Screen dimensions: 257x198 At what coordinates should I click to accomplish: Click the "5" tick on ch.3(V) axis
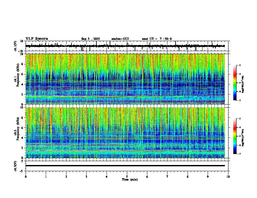[22, 161]
